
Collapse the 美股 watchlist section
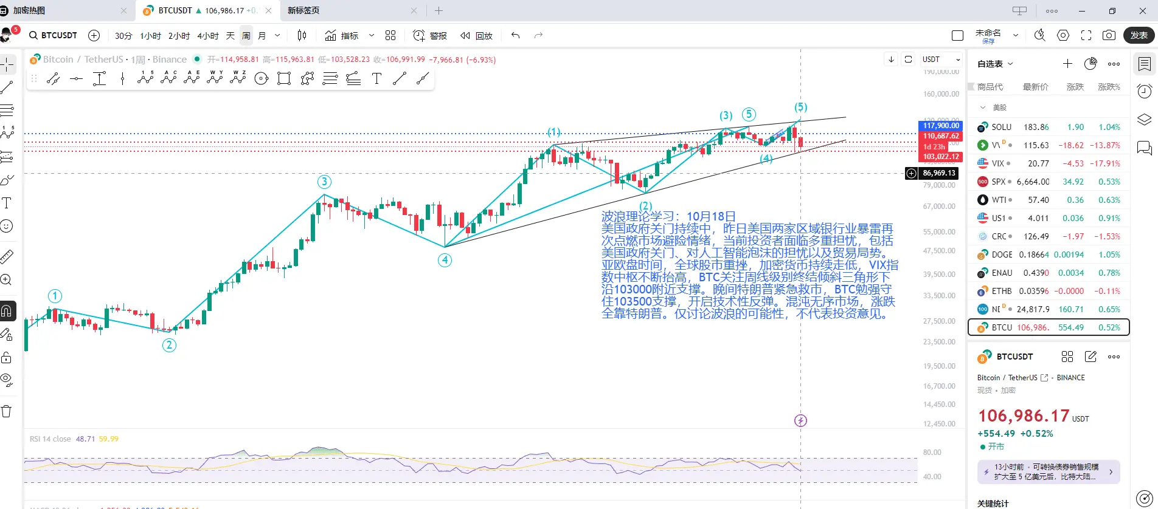pos(983,108)
